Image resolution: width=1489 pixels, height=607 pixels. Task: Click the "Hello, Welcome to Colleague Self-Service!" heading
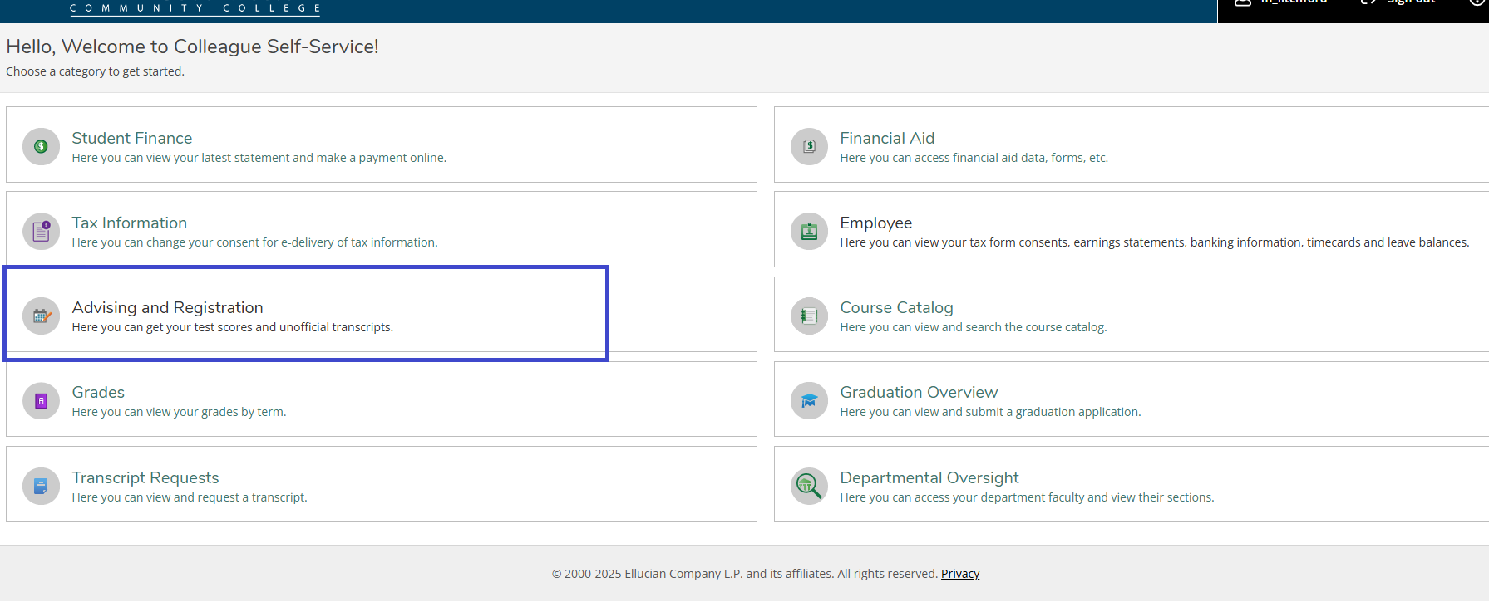click(x=192, y=47)
